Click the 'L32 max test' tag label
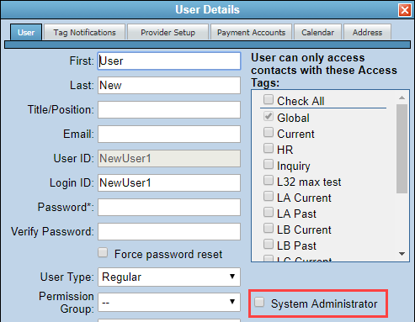The width and height of the screenshot is (415, 322). pyautogui.click(x=309, y=182)
